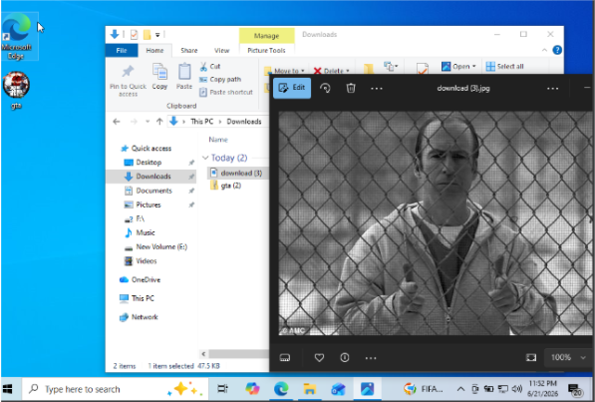This screenshot has width=595, height=402.
Task: Select the download (3) file
Action: pyautogui.click(x=237, y=173)
